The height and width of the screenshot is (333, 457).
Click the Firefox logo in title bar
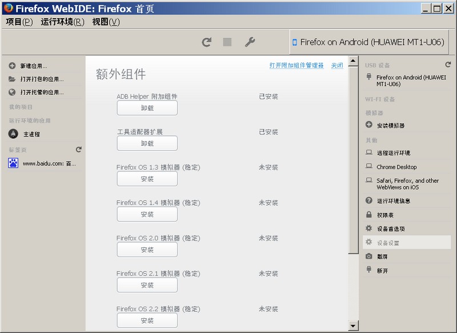click(x=9, y=8)
